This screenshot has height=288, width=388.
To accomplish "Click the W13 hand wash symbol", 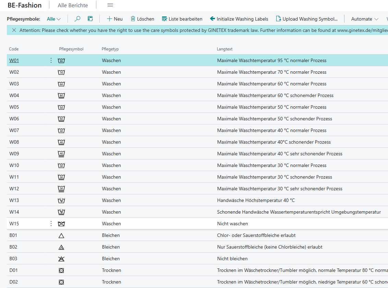I will (x=61, y=201).
